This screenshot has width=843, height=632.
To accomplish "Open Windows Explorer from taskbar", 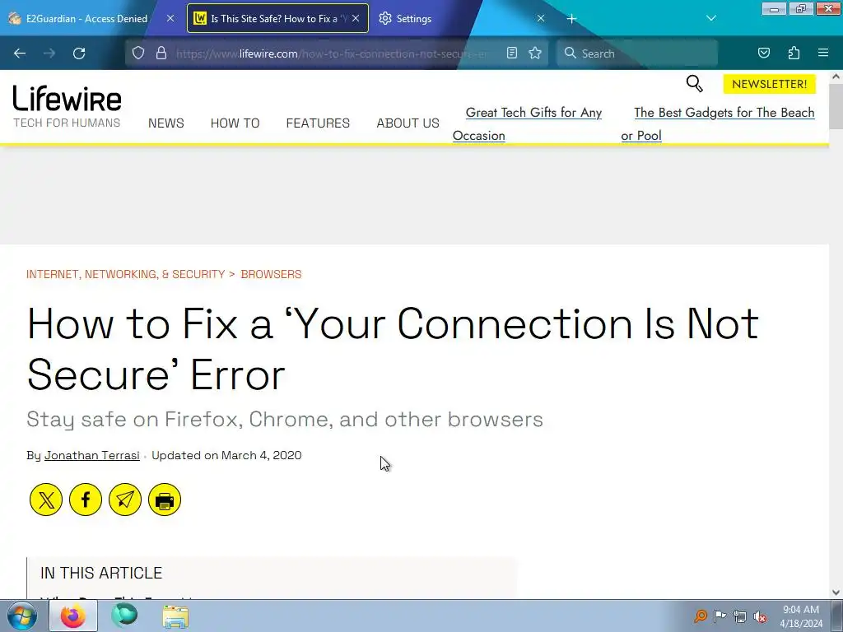I will (176, 616).
